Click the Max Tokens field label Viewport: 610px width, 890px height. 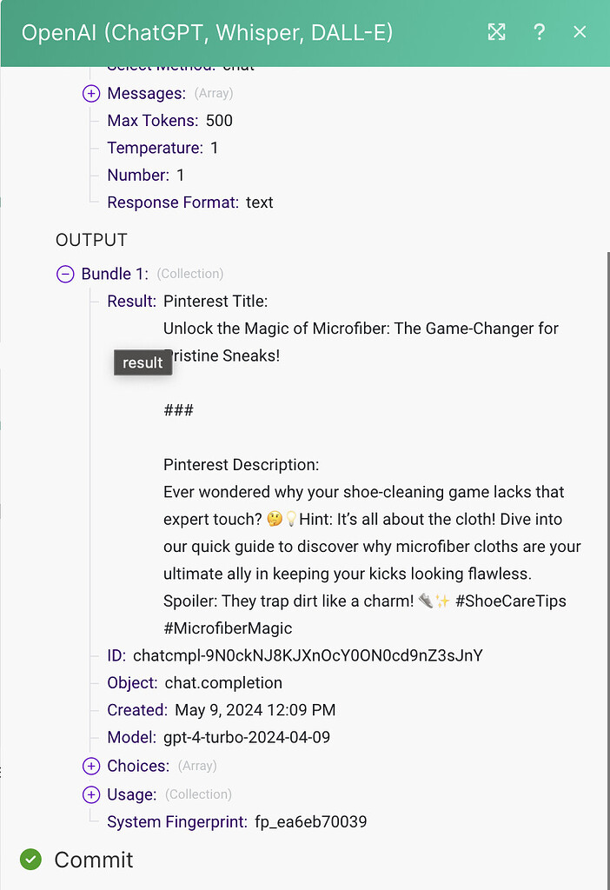153,120
